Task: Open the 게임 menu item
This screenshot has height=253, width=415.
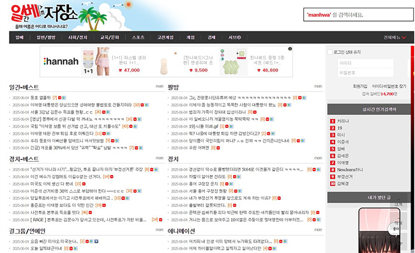Action: tap(190, 37)
